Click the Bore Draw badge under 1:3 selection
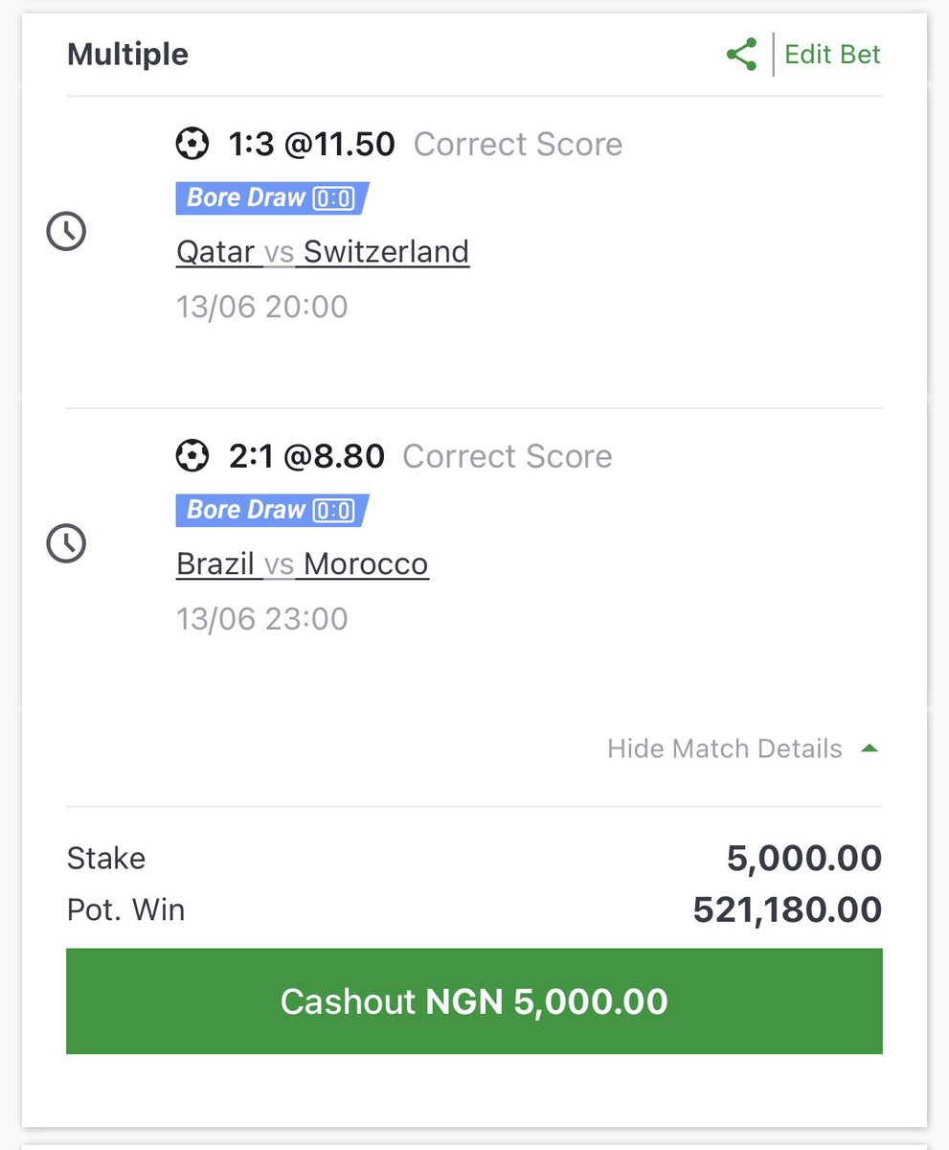The image size is (949, 1150). [272, 198]
